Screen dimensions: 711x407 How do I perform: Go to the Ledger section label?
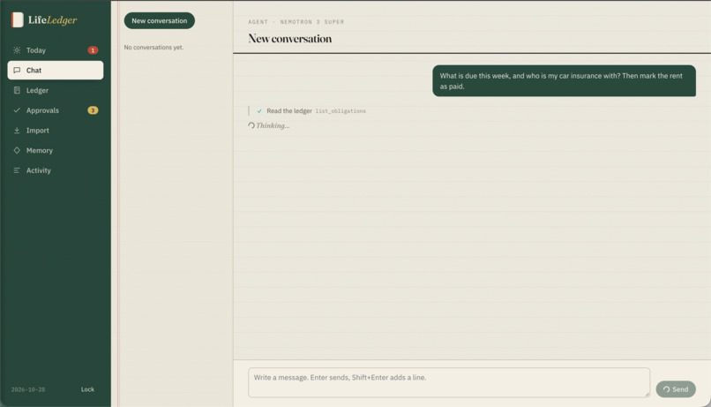(x=37, y=90)
